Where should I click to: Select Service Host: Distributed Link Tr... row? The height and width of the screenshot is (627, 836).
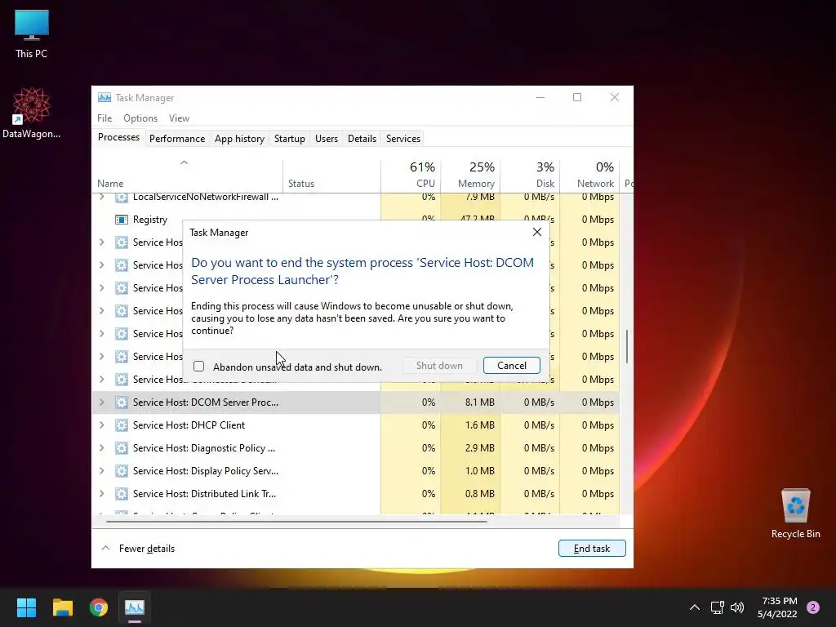point(356,494)
